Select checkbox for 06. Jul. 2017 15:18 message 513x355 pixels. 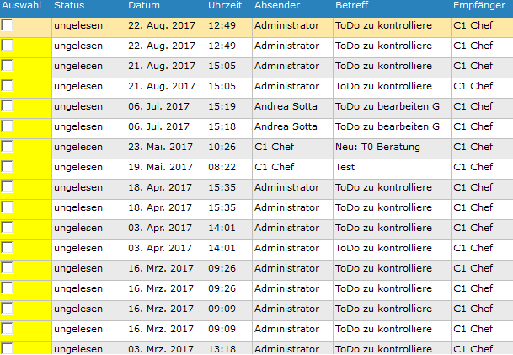point(7,126)
